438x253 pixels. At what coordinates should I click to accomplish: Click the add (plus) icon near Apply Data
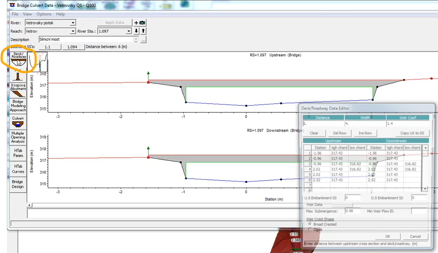click(136, 23)
